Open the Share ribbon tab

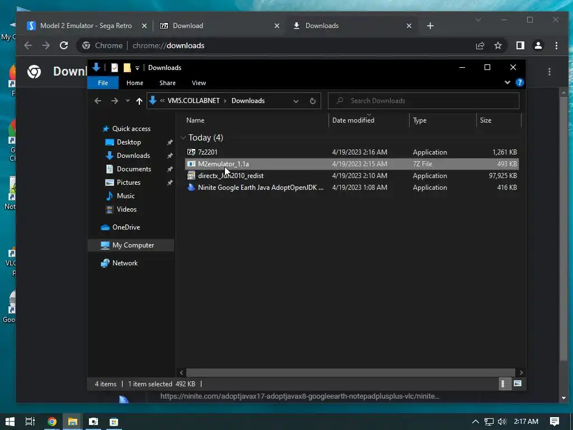tap(167, 83)
